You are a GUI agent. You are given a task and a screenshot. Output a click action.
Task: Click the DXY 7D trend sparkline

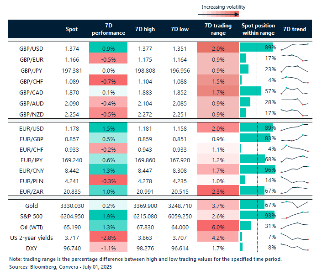click(295, 247)
